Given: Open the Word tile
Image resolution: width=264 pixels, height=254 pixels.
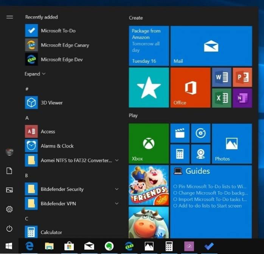Looking at the screenshot, I should [x=222, y=77].
